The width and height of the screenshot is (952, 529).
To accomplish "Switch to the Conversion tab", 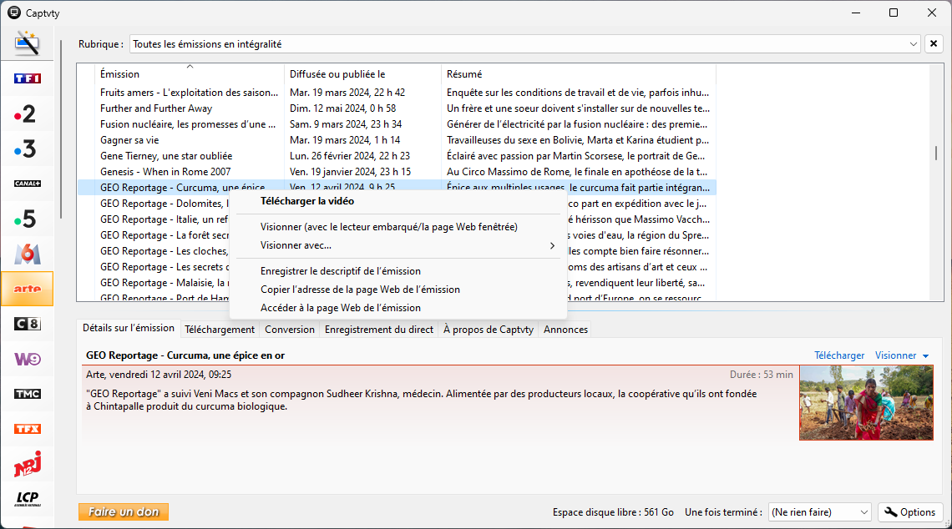I will click(x=290, y=330).
